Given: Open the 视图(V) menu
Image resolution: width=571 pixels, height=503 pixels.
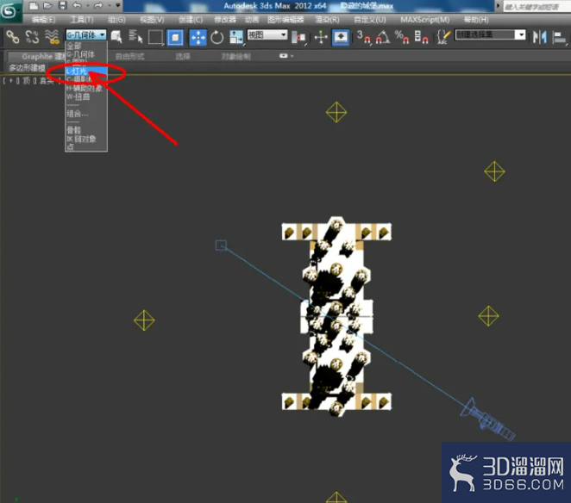Looking at the screenshot, I should point(152,20).
